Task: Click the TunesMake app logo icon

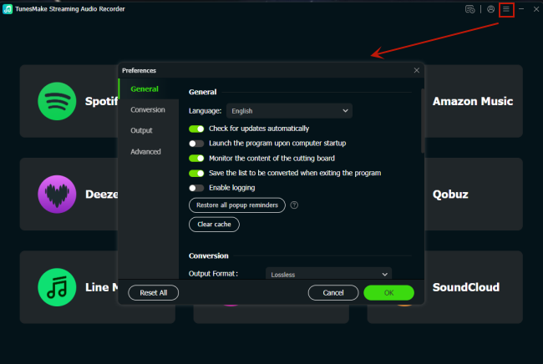Action: click(x=8, y=9)
